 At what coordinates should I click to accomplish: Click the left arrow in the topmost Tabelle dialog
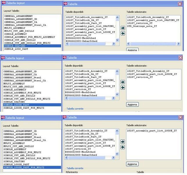(x=123, y=33)
